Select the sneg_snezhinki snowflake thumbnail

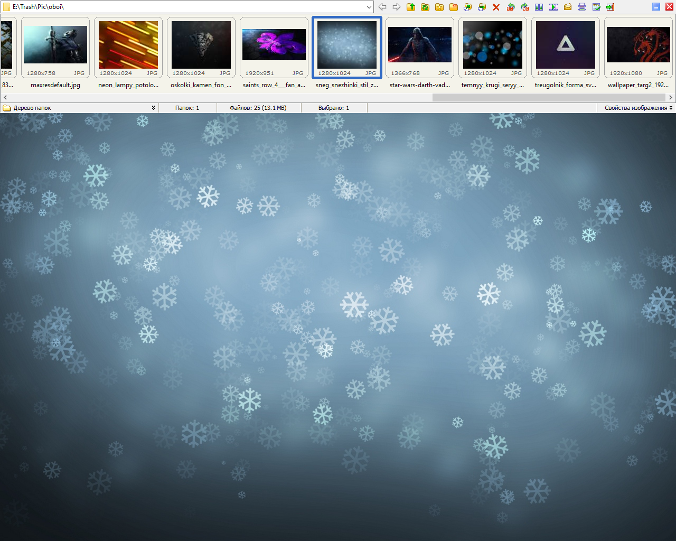(x=347, y=47)
